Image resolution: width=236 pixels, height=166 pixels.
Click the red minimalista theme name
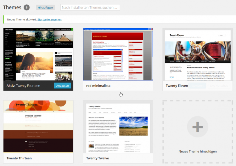(x=98, y=86)
